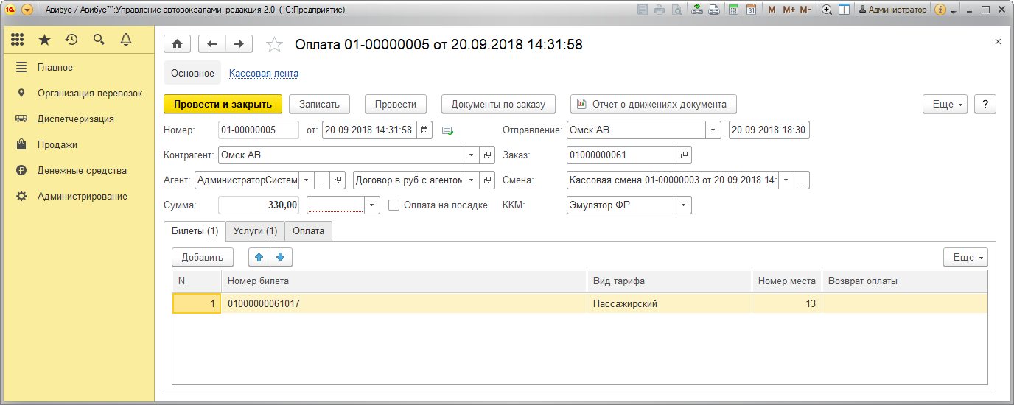1014x405 pixels.
Task: Click the Заказ number input field
Action: (621, 155)
